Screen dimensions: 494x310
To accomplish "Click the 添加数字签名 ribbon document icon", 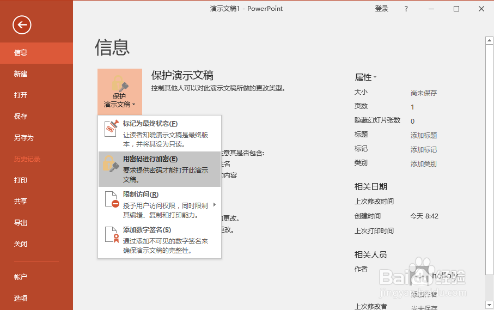I will point(112,235).
